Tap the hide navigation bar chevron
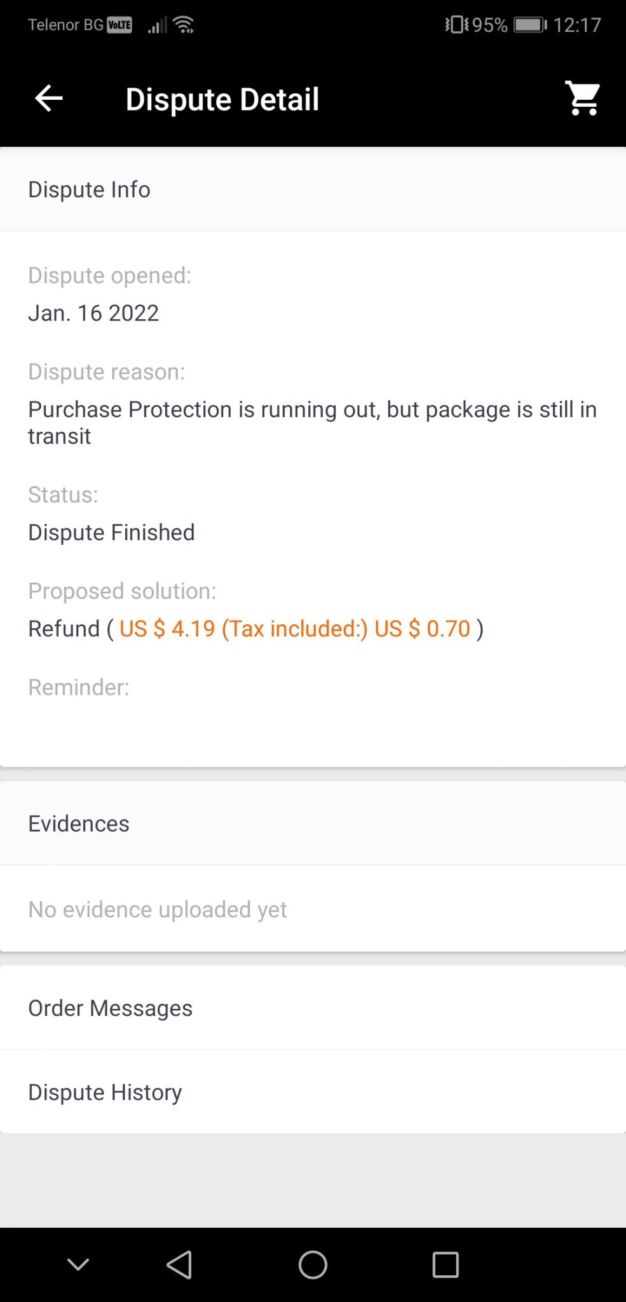626x1302 pixels. click(78, 1264)
